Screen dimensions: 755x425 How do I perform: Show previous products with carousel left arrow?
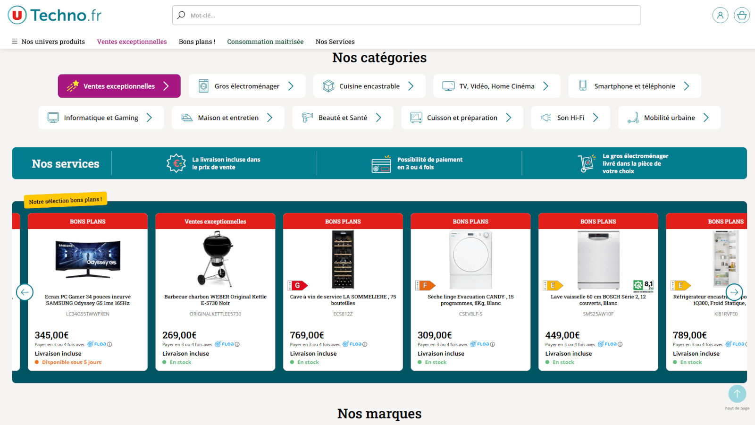(x=25, y=292)
